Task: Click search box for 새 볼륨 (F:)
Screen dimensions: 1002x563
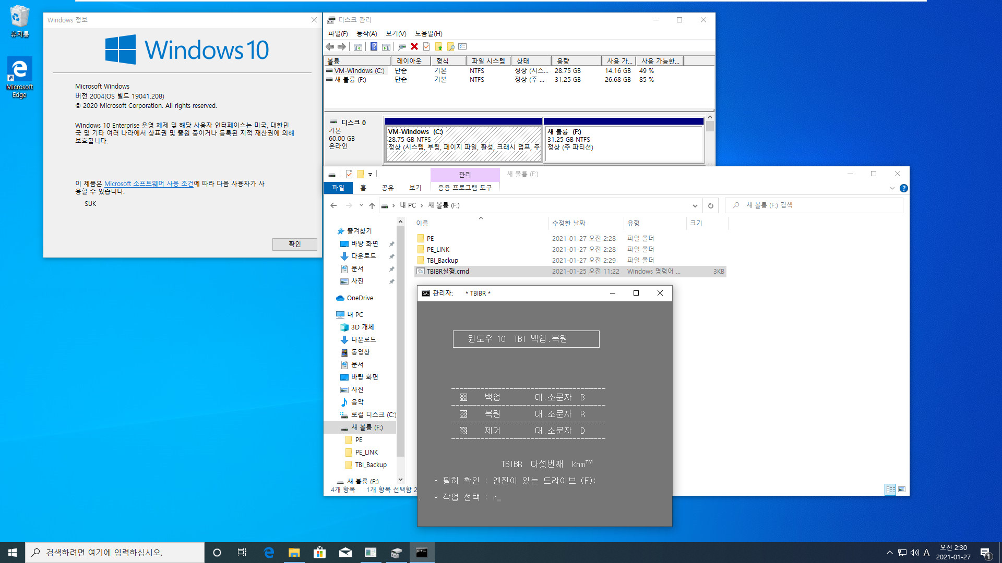Action: click(814, 205)
